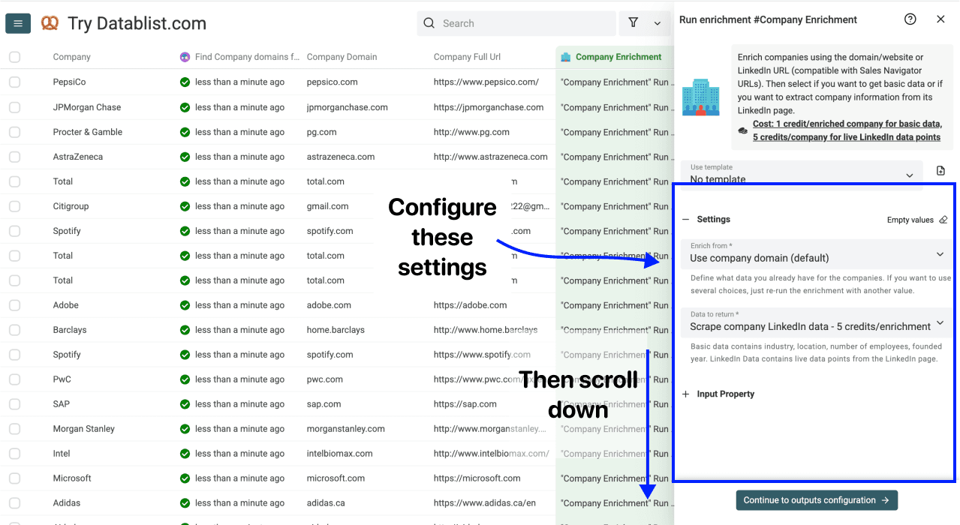Click the building illustration in the enrichment panel
The width and height of the screenshot is (960, 525).
click(x=701, y=97)
